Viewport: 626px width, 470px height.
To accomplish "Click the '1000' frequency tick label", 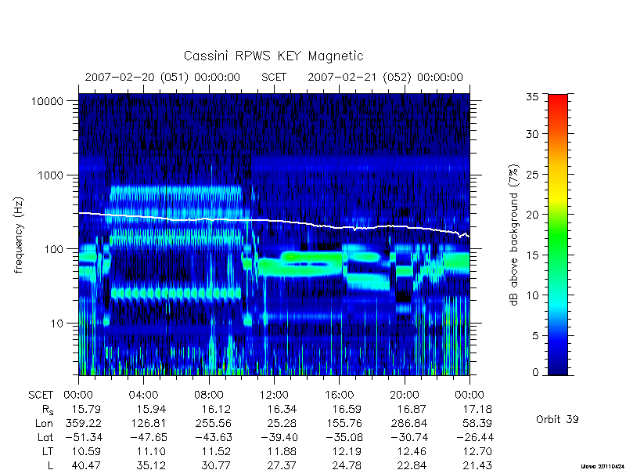I will point(51,175).
